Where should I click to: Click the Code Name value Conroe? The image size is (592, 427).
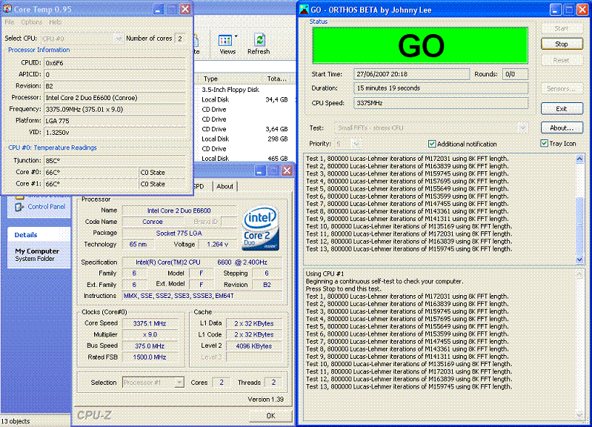coord(153,222)
